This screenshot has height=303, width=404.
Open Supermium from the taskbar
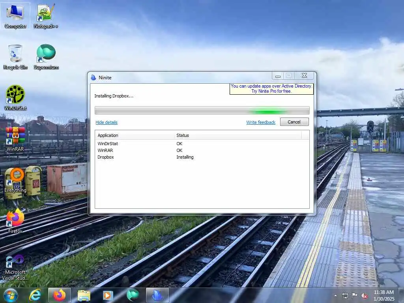[x=133, y=295]
